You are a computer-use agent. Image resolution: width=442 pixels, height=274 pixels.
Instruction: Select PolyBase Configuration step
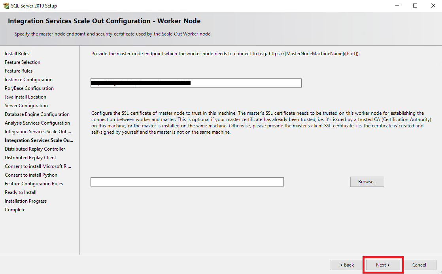pyautogui.click(x=29, y=88)
